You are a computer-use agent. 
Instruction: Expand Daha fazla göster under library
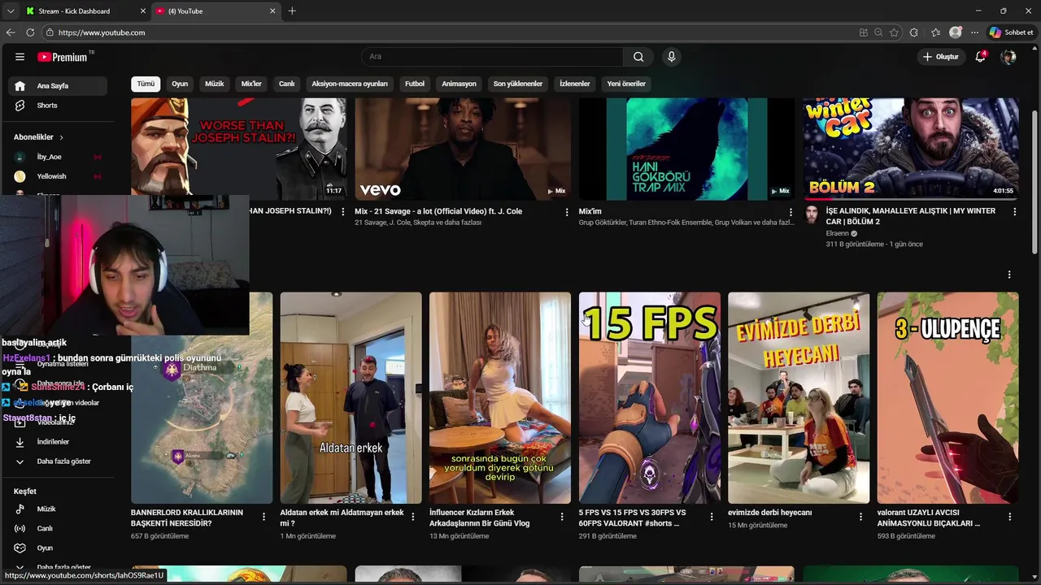(58, 461)
